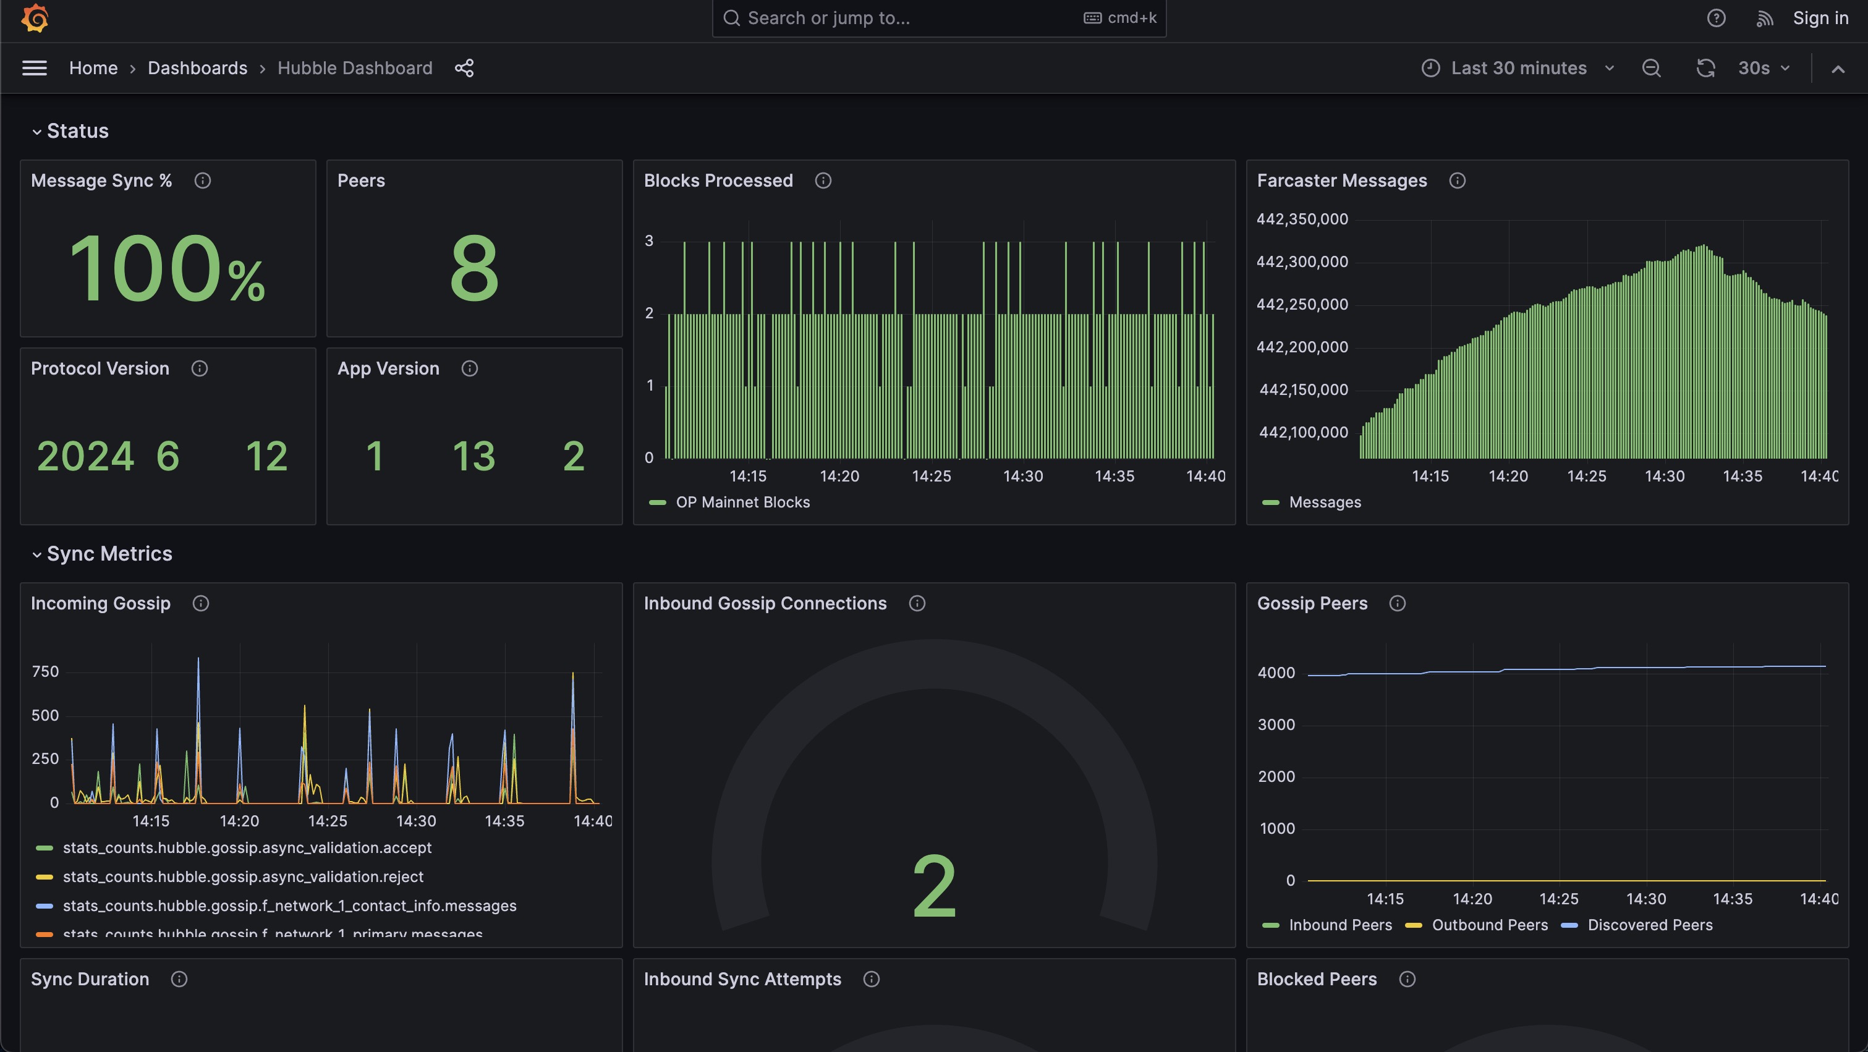This screenshot has height=1052, width=1868.
Task: Click the Sign in link
Action: pyautogui.click(x=1821, y=18)
